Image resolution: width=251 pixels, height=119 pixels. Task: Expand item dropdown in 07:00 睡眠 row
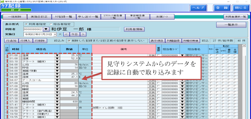pyautogui.click(x=57, y=90)
